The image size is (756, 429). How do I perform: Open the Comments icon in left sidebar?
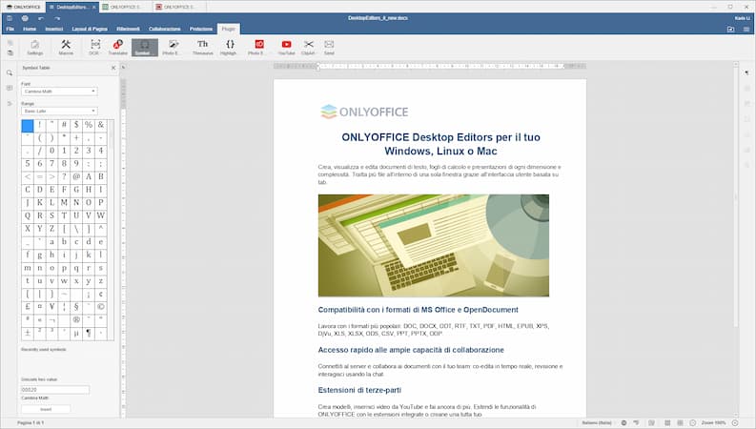click(10, 89)
